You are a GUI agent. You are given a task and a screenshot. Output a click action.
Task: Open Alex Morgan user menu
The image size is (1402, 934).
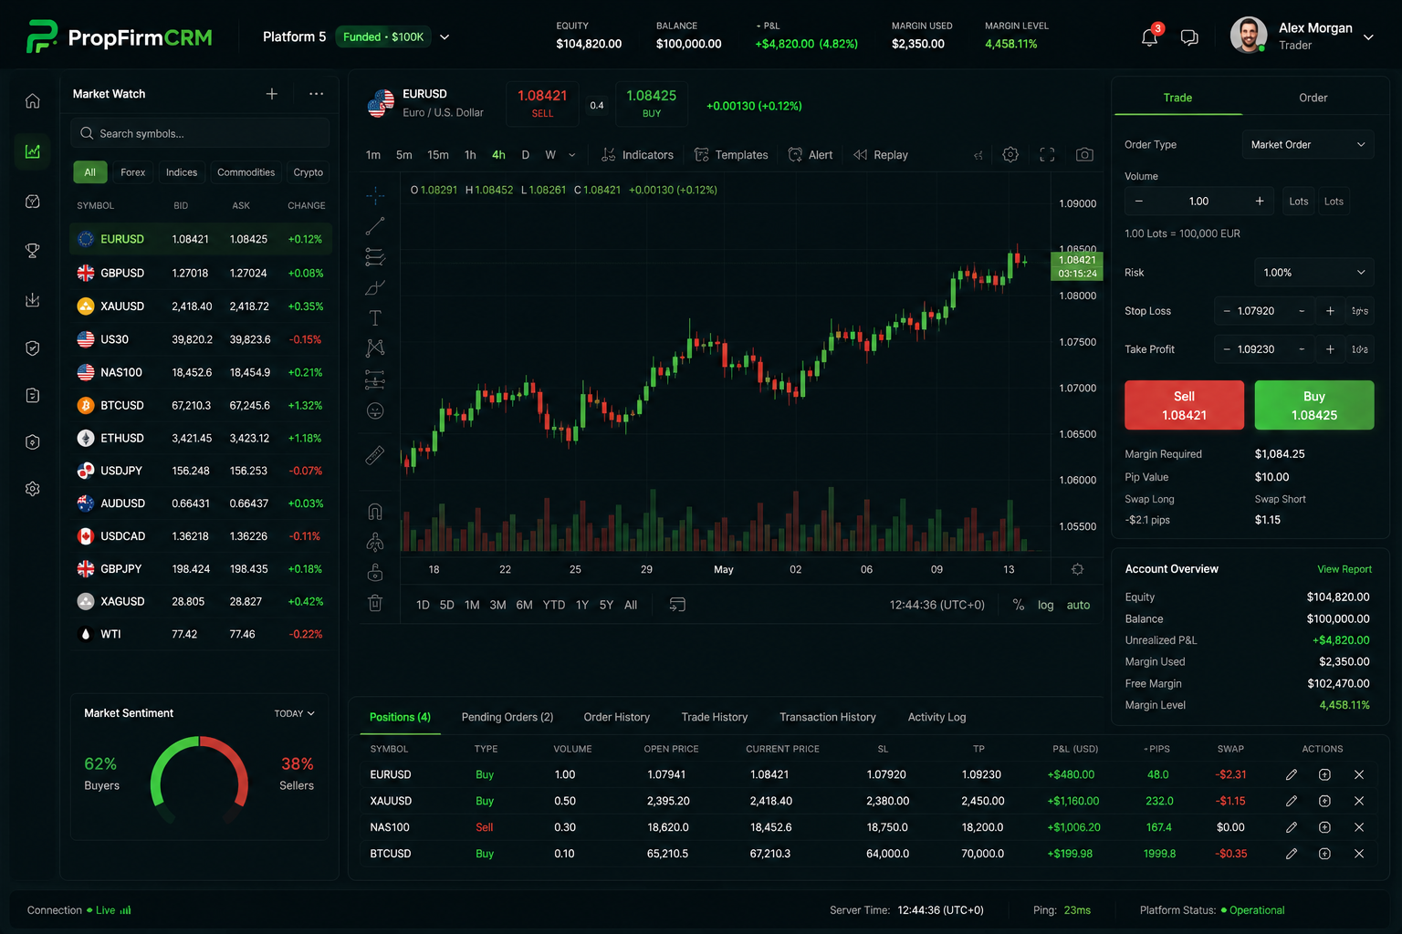1303,36
